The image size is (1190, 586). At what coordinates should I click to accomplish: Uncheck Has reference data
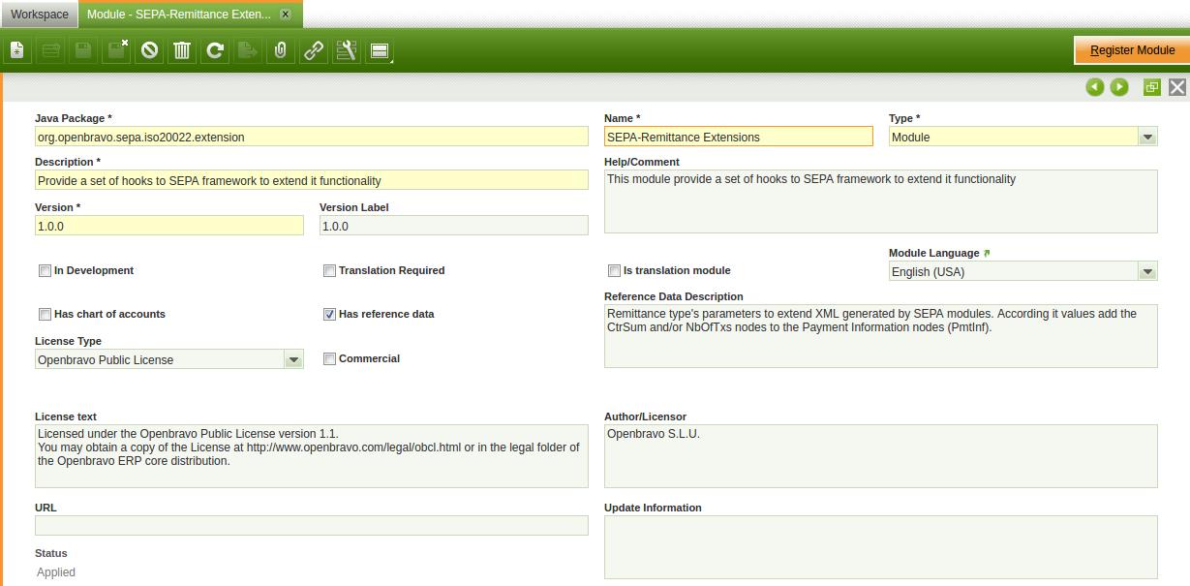click(x=329, y=314)
